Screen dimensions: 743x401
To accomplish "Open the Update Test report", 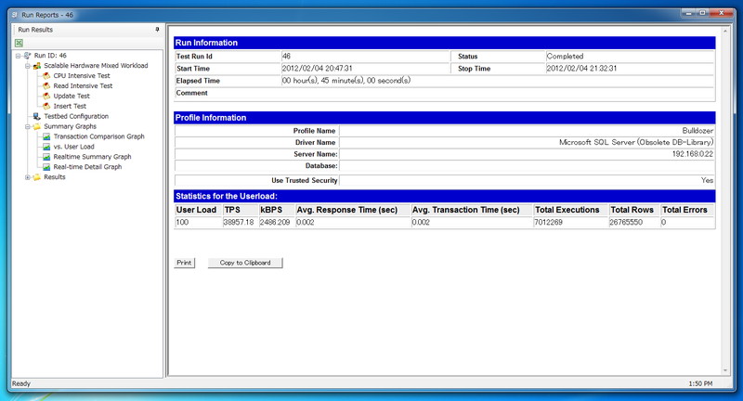I will click(x=72, y=97).
